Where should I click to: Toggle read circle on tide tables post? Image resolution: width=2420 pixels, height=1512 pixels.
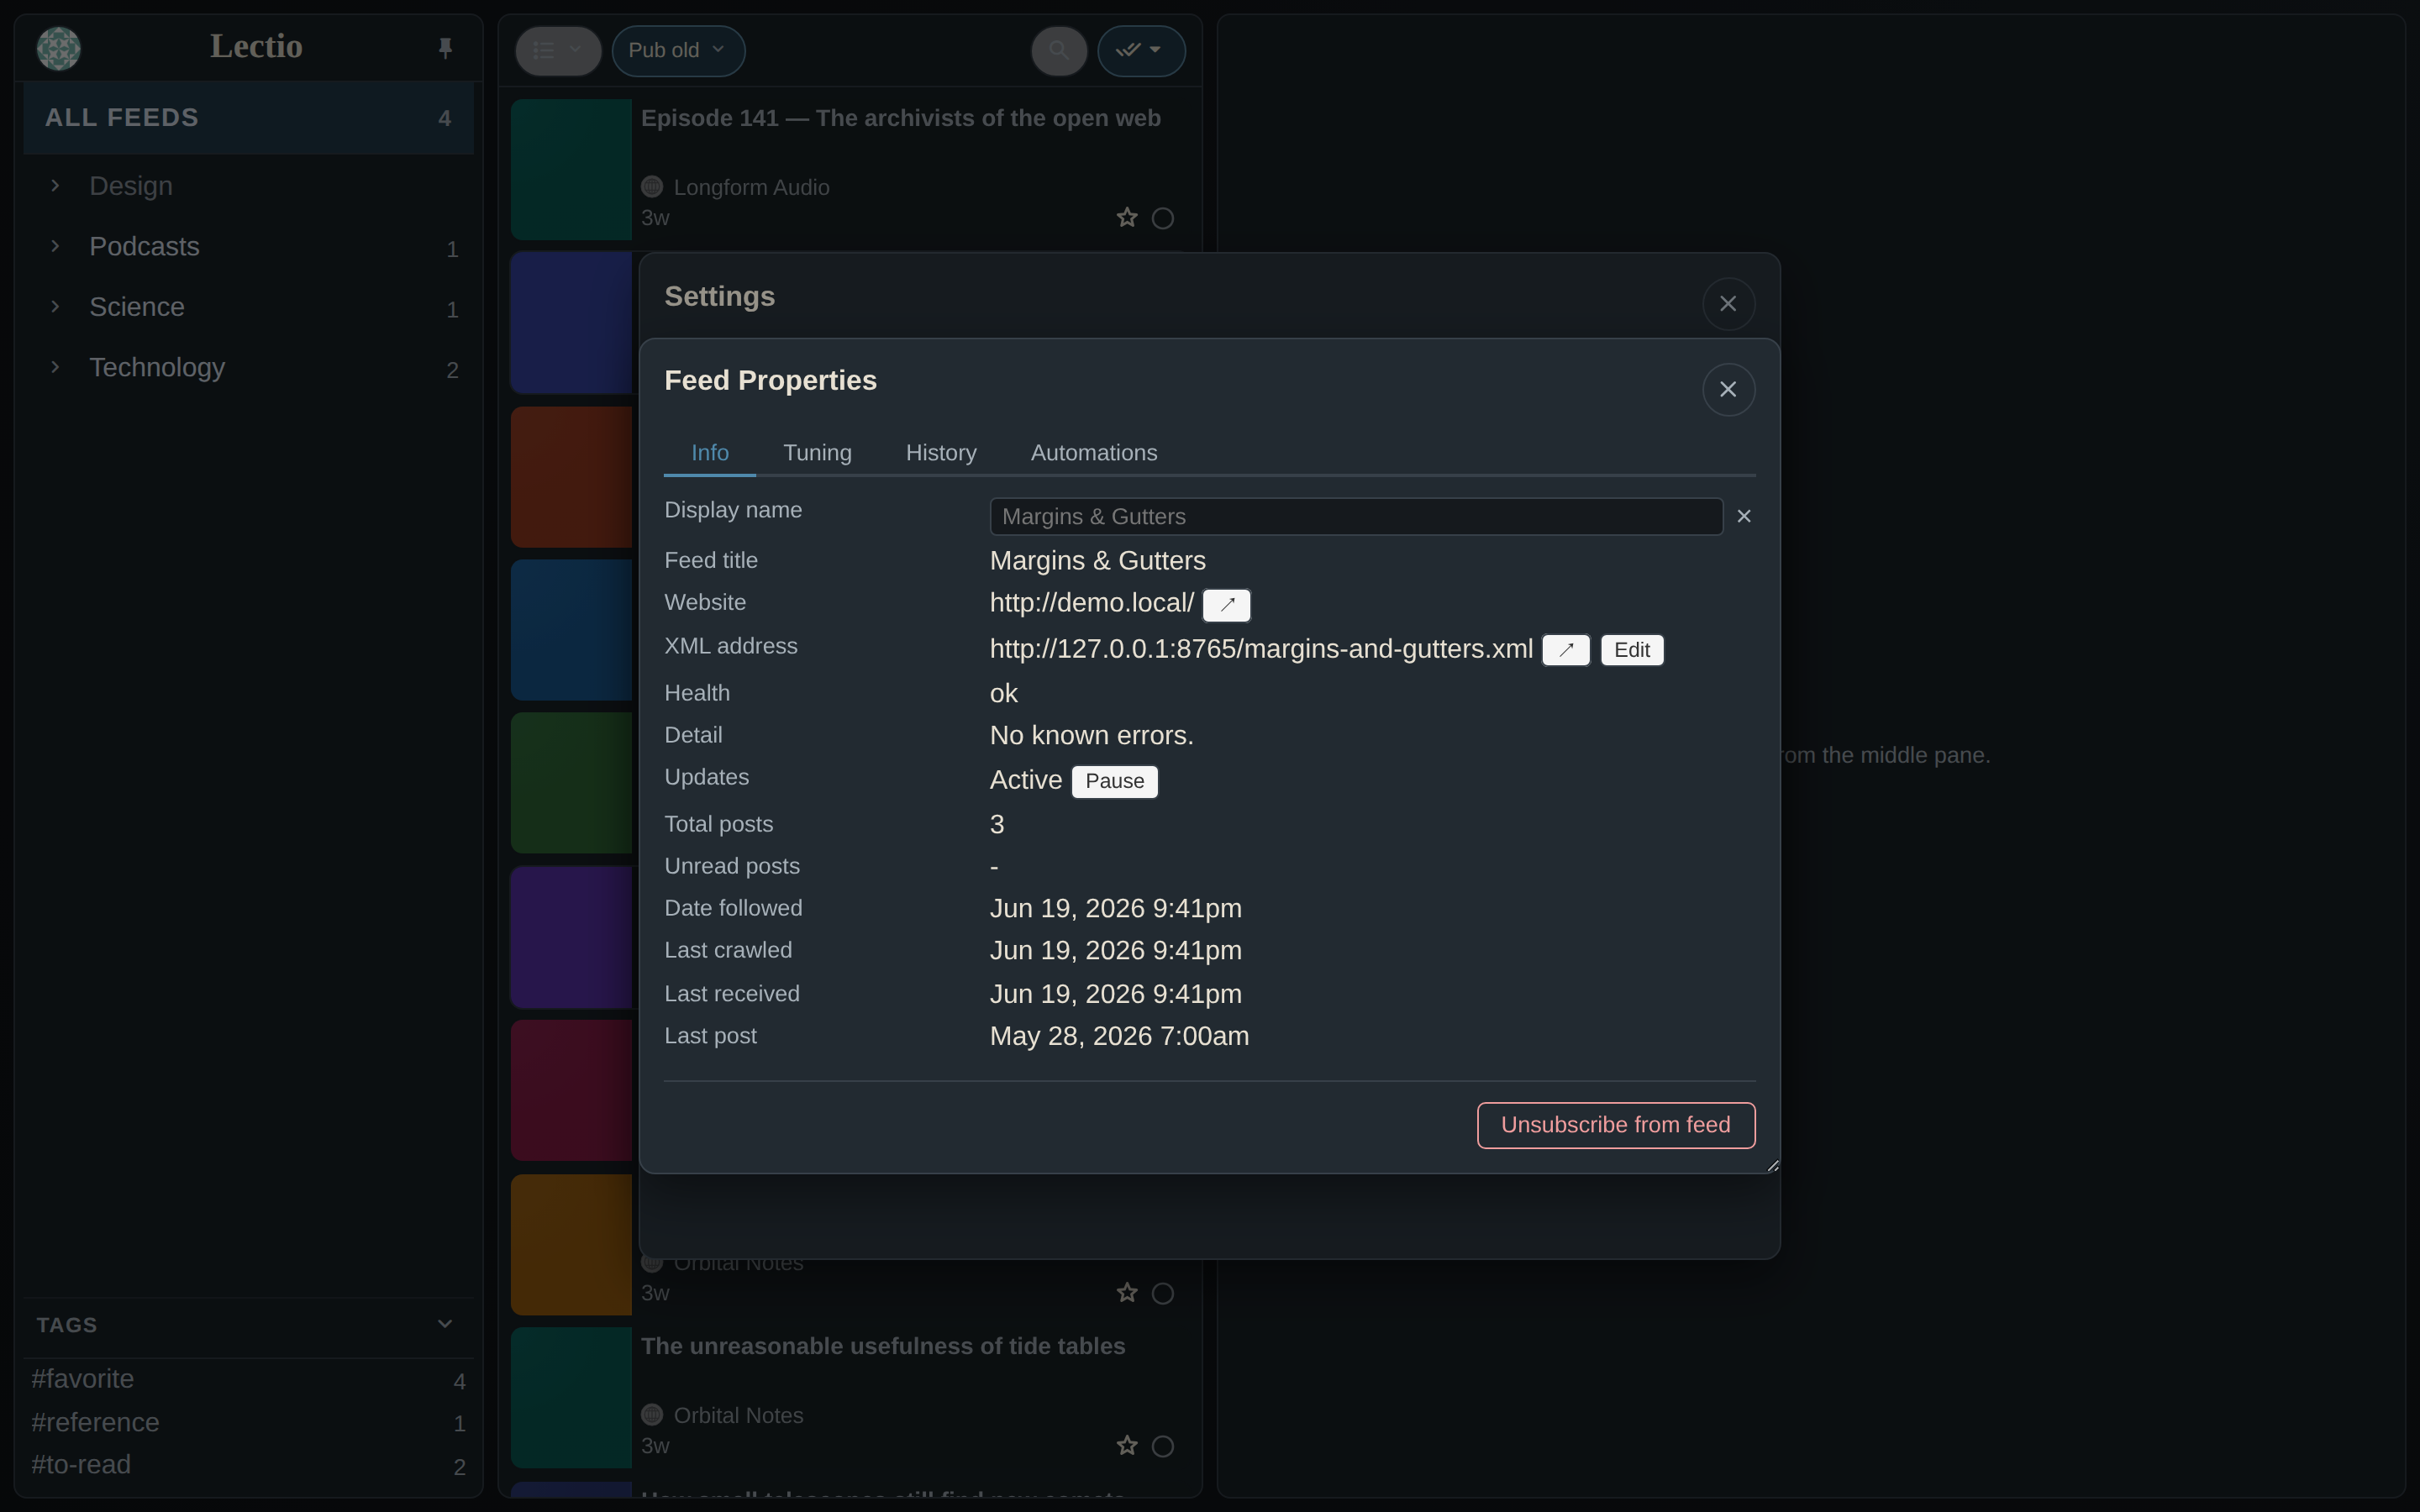coord(1162,1446)
